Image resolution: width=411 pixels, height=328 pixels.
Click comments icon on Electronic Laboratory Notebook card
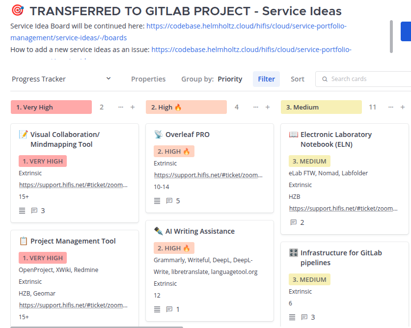point(294,222)
